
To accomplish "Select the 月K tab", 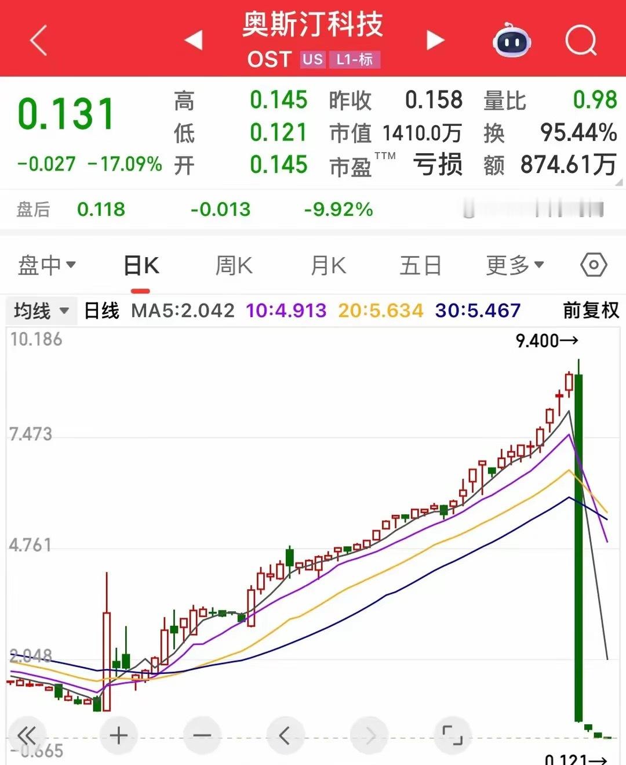I will (328, 266).
